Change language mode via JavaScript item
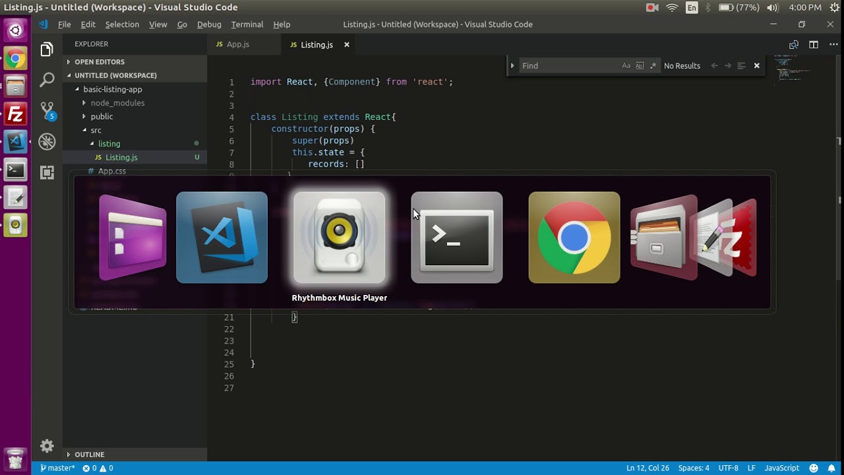Image resolution: width=844 pixels, height=475 pixels. pyautogui.click(x=782, y=468)
